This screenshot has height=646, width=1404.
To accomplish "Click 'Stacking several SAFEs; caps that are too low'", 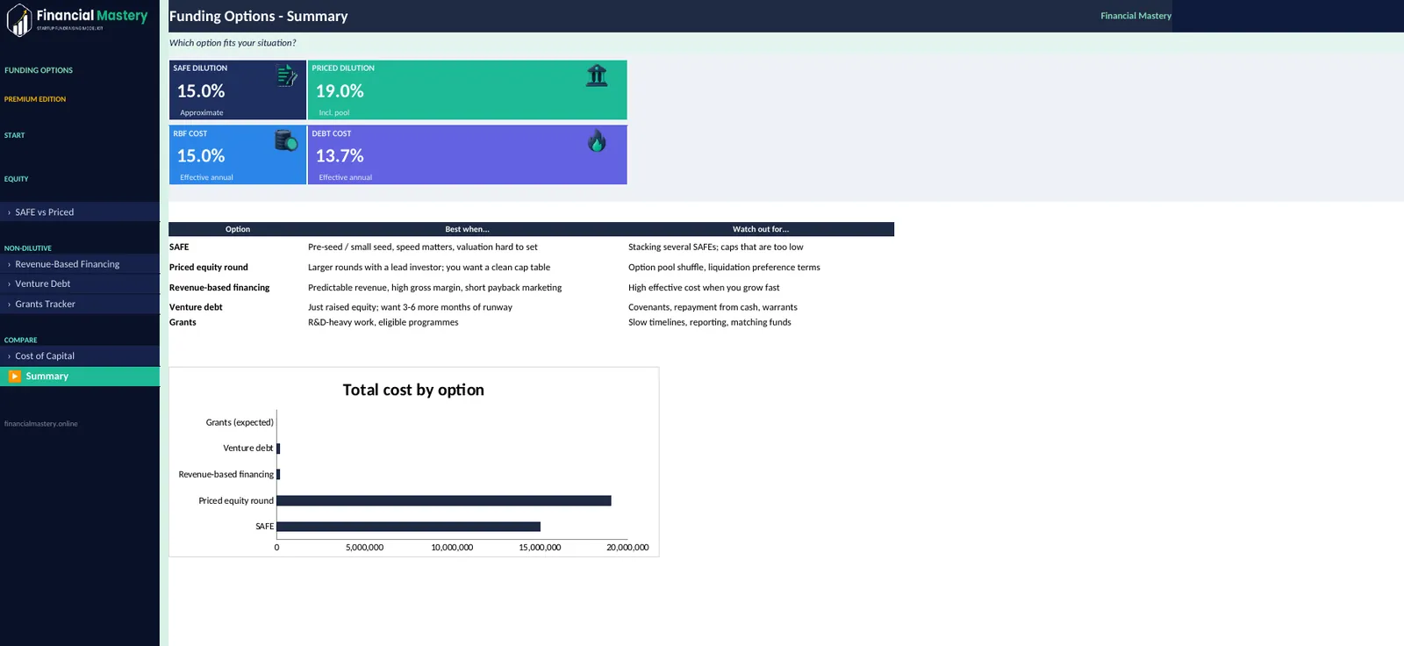I will [x=716, y=248].
